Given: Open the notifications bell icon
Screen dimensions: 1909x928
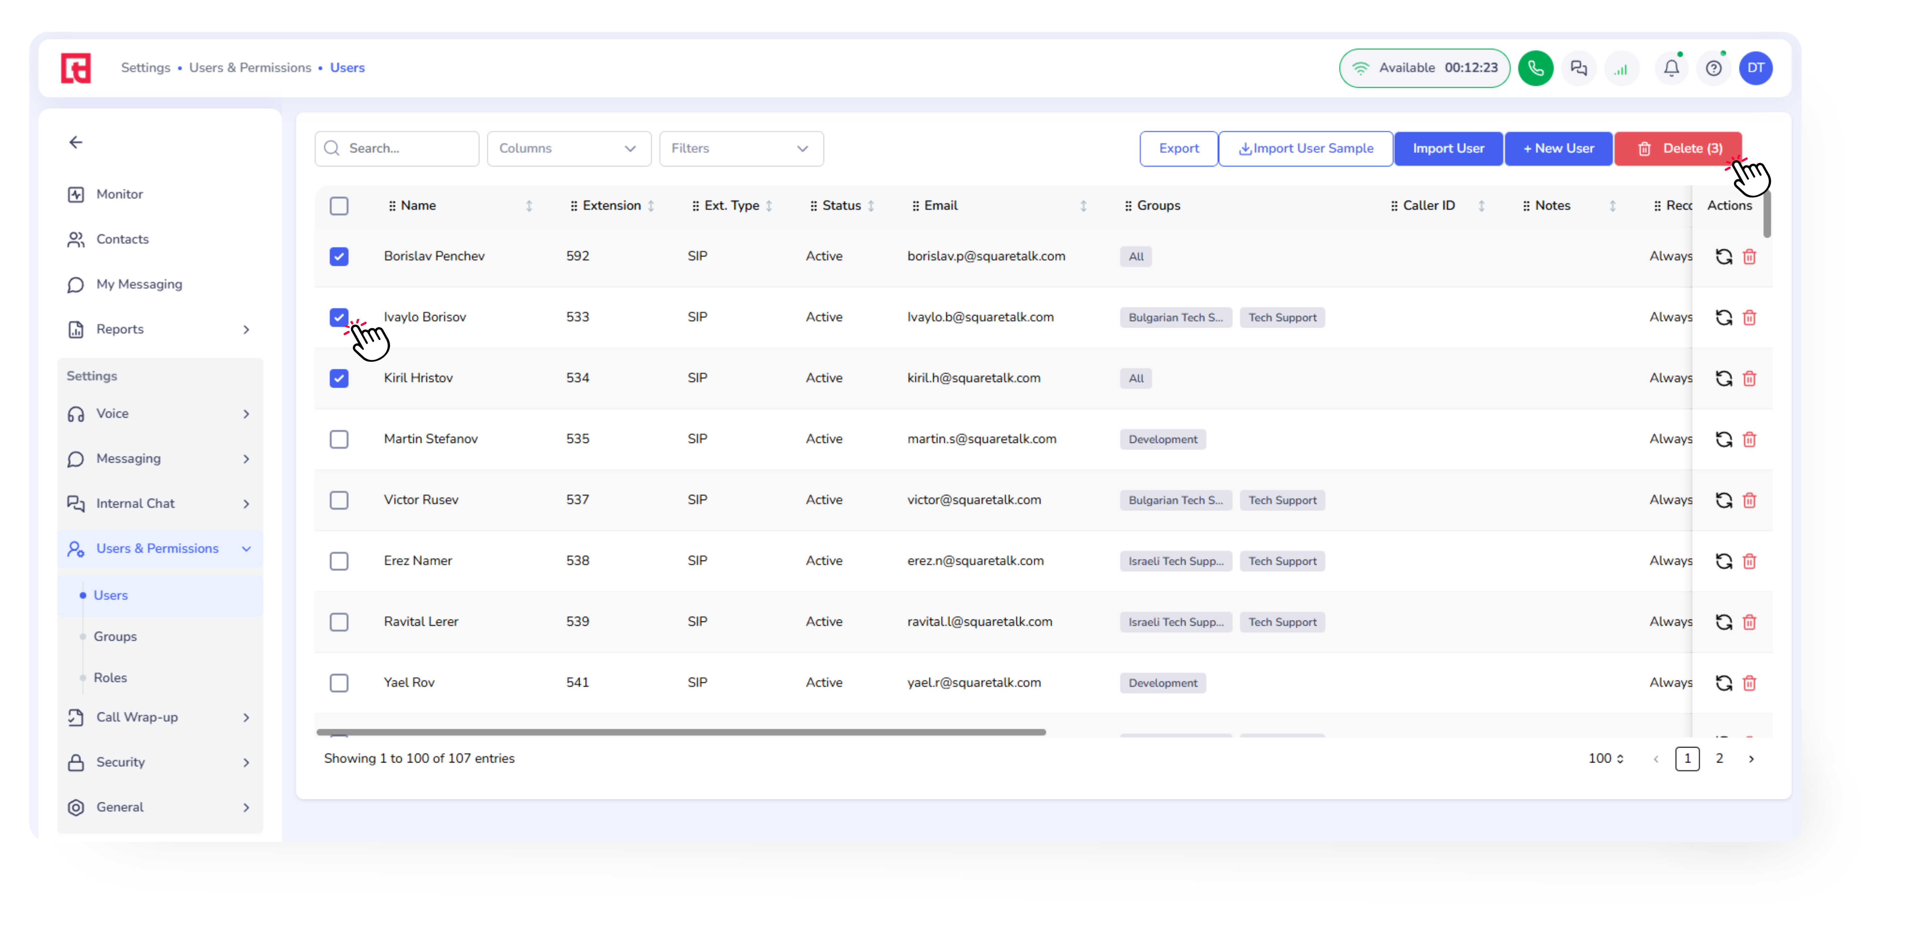Looking at the screenshot, I should [1670, 68].
